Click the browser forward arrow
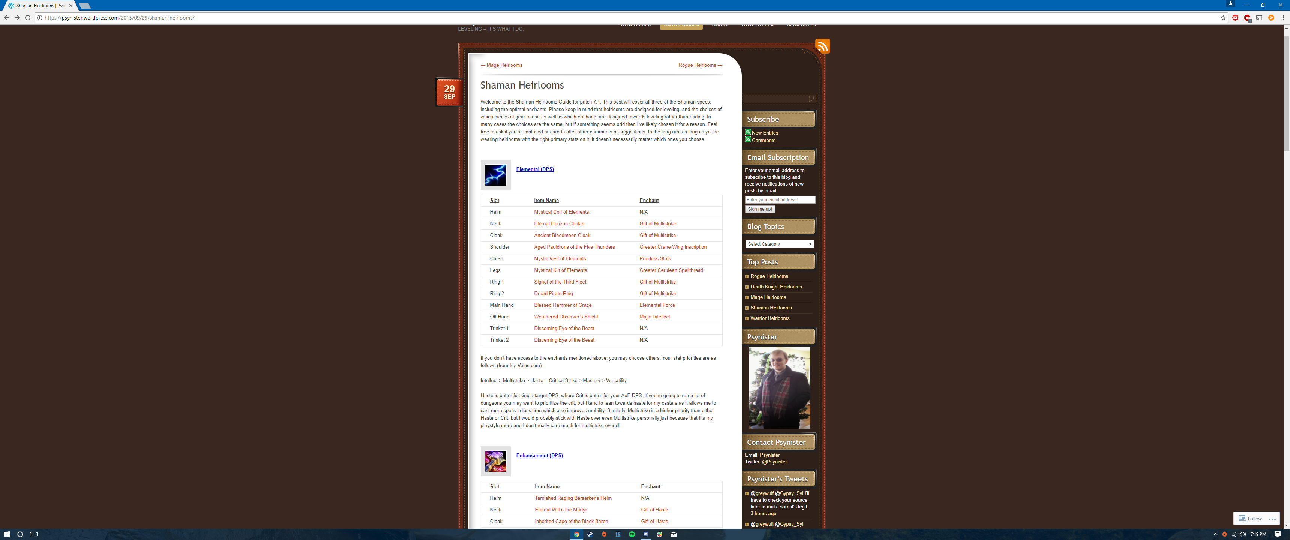Viewport: 1290px width, 540px height. [x=17, y=18]
